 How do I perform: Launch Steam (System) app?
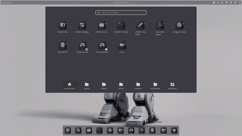[x=102, y=47]
